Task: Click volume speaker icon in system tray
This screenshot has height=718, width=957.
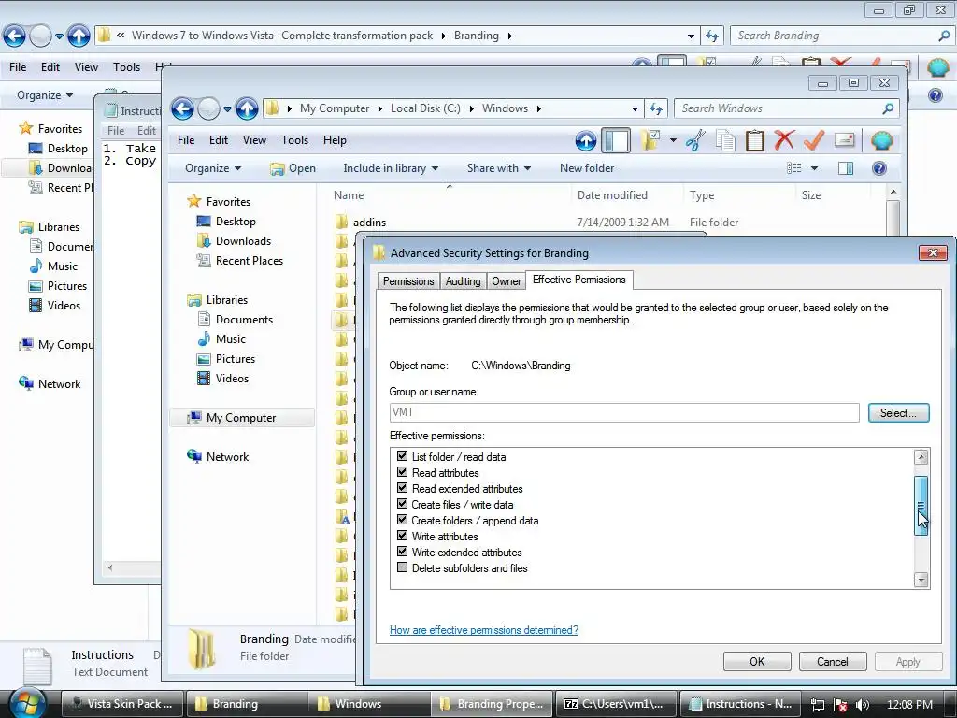Action: [863, 705]
